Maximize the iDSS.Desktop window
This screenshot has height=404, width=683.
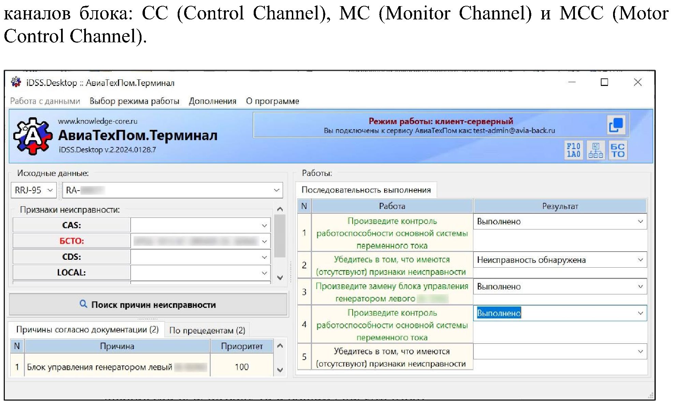[x=604, y=82]
